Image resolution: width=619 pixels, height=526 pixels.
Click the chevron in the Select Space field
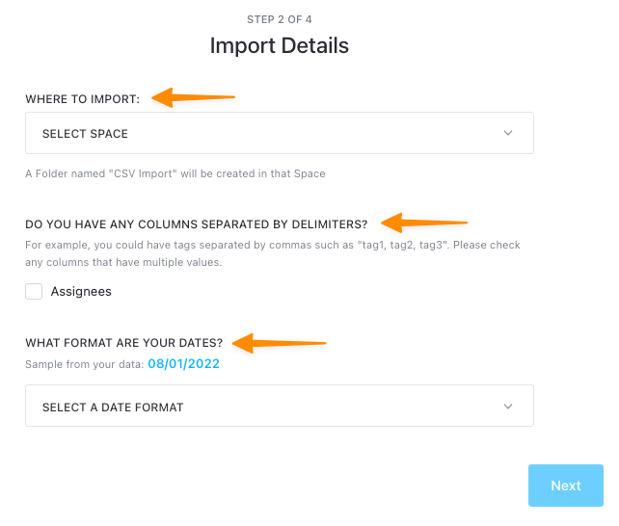tap(508, 134)
